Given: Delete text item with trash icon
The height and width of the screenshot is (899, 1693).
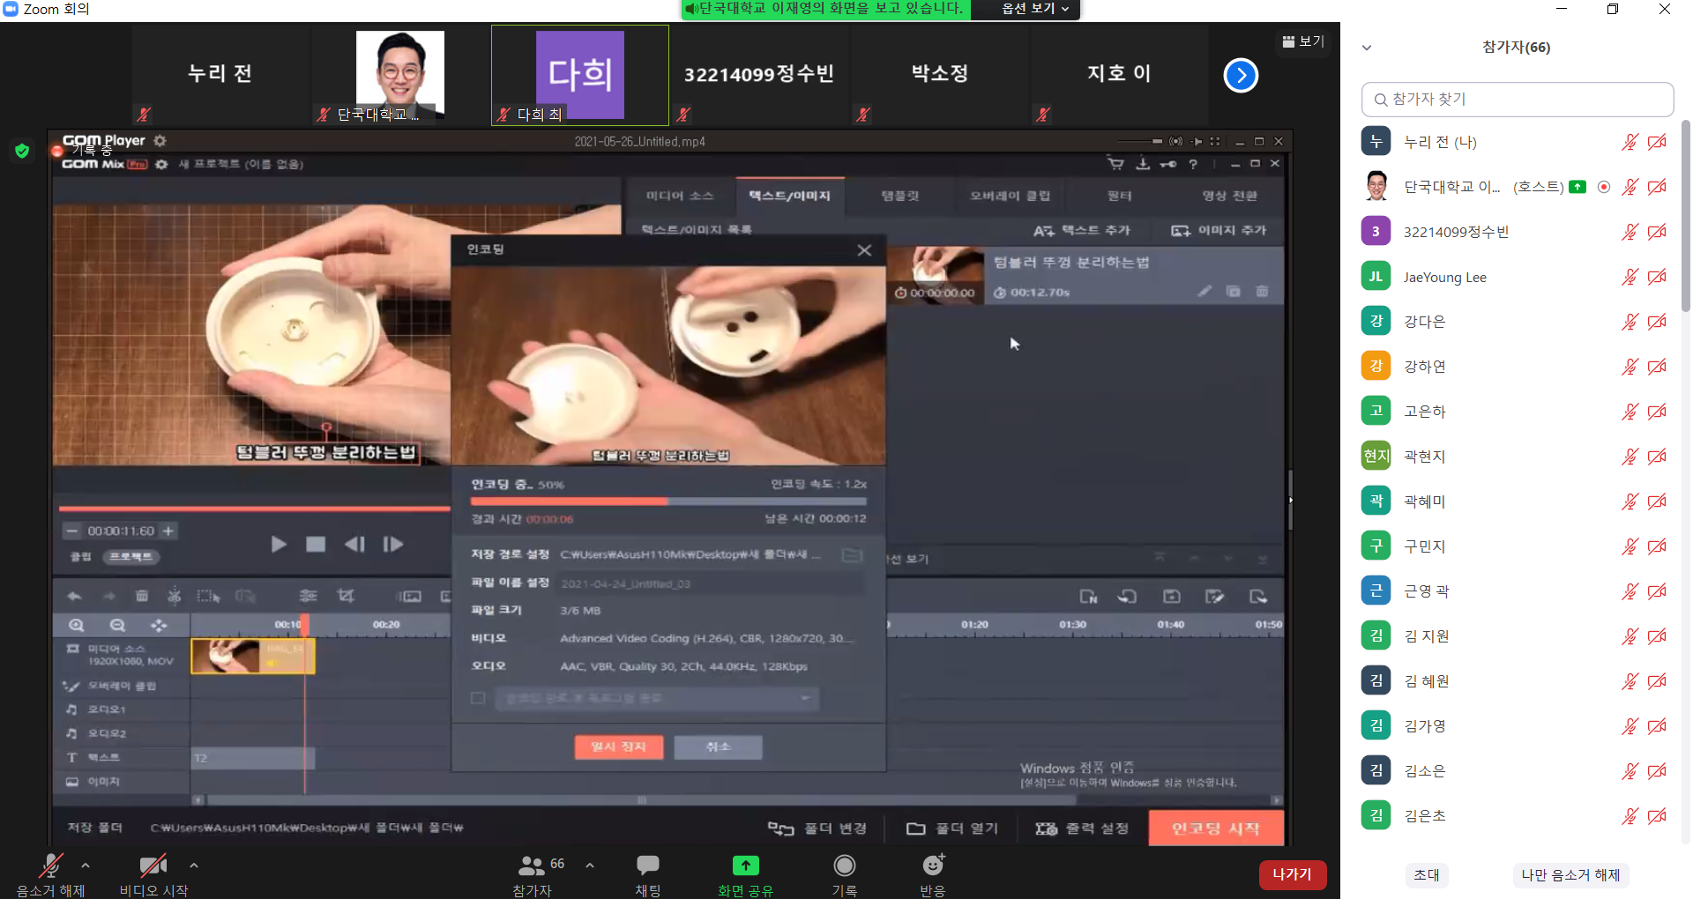Looking at the screenshot, I should pos(1262,292).
